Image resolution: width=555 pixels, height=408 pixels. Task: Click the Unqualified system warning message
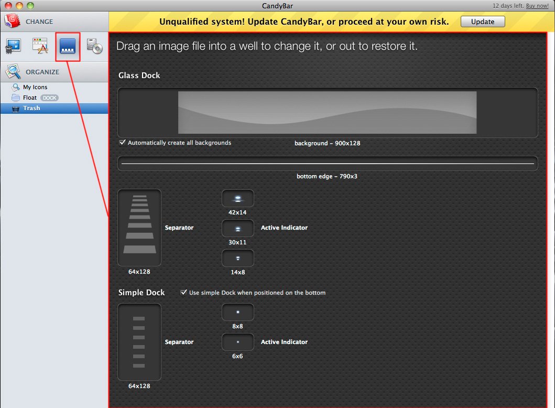point(304,22)
